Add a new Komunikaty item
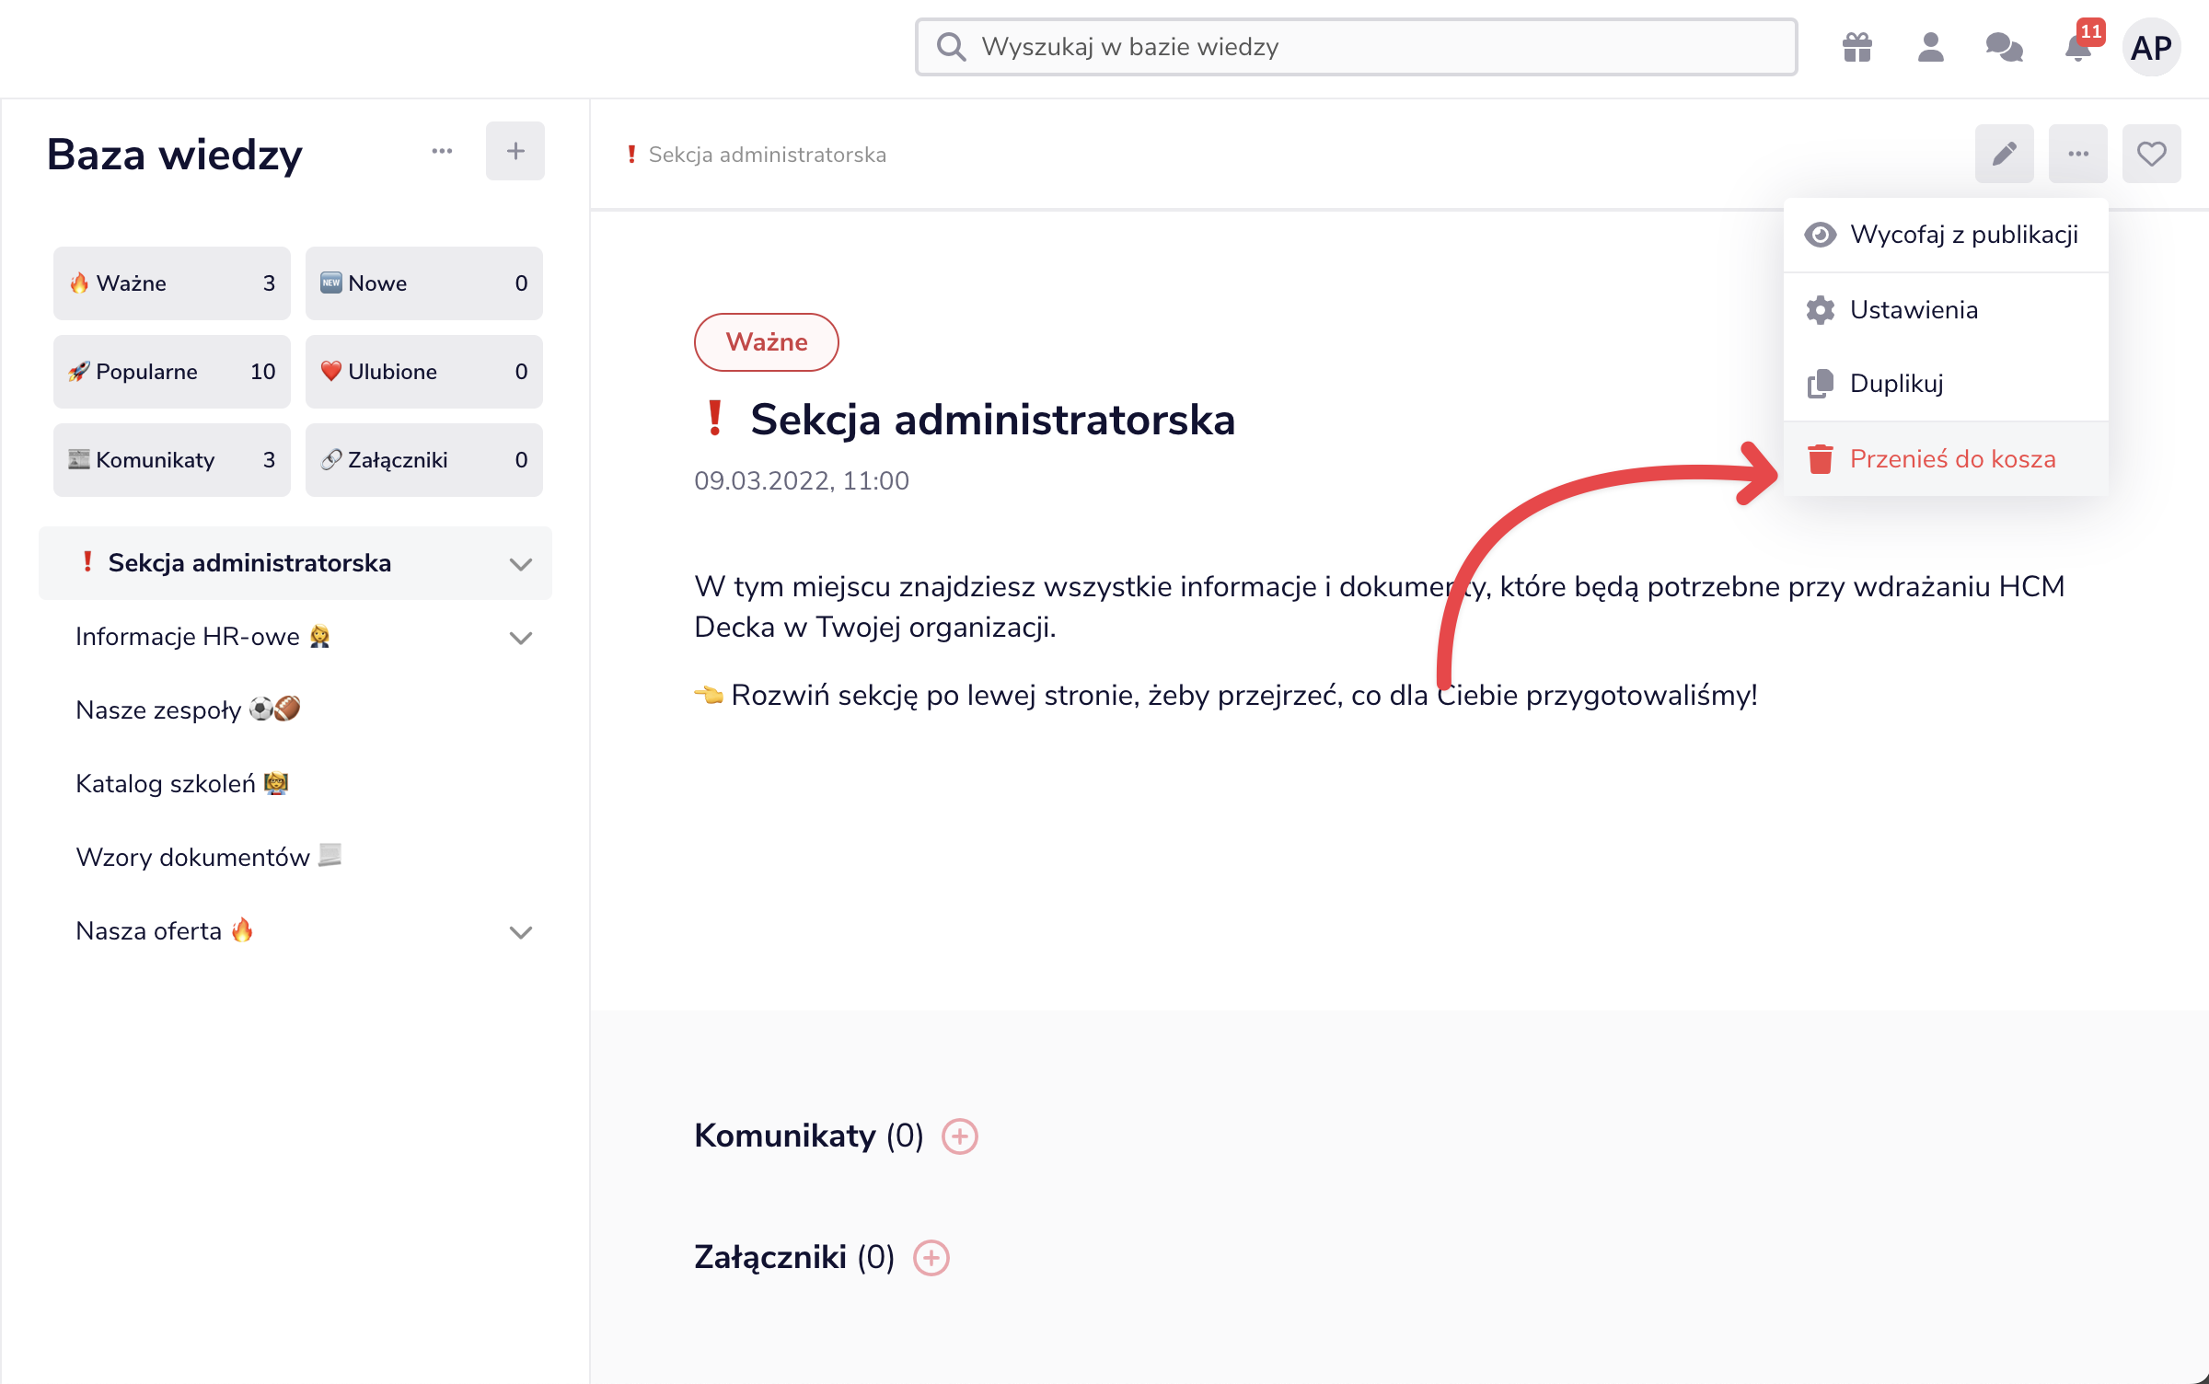 click(x=960, y=1136)
